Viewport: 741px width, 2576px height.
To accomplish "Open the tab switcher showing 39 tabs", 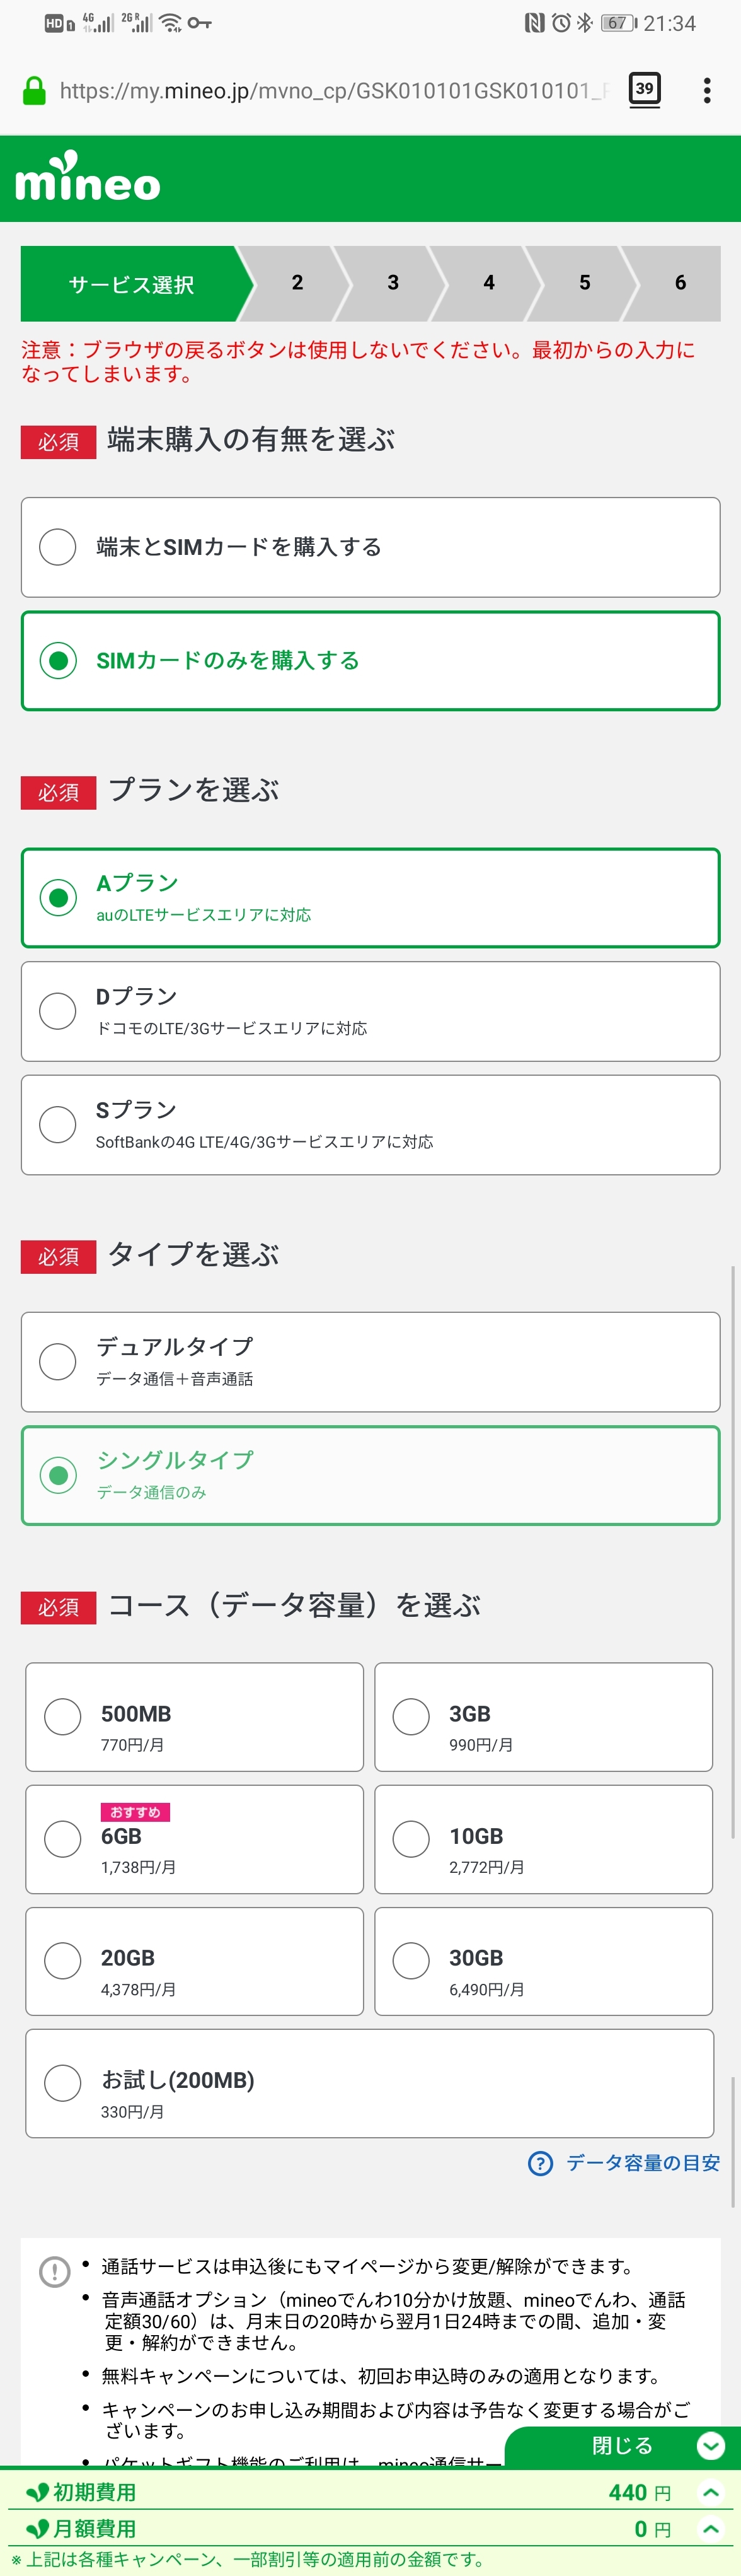I will tap(644, 89).
